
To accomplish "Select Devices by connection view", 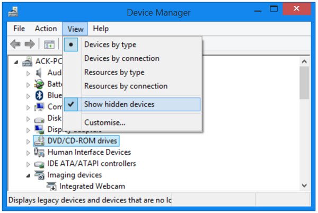I will tap(121, 59).
